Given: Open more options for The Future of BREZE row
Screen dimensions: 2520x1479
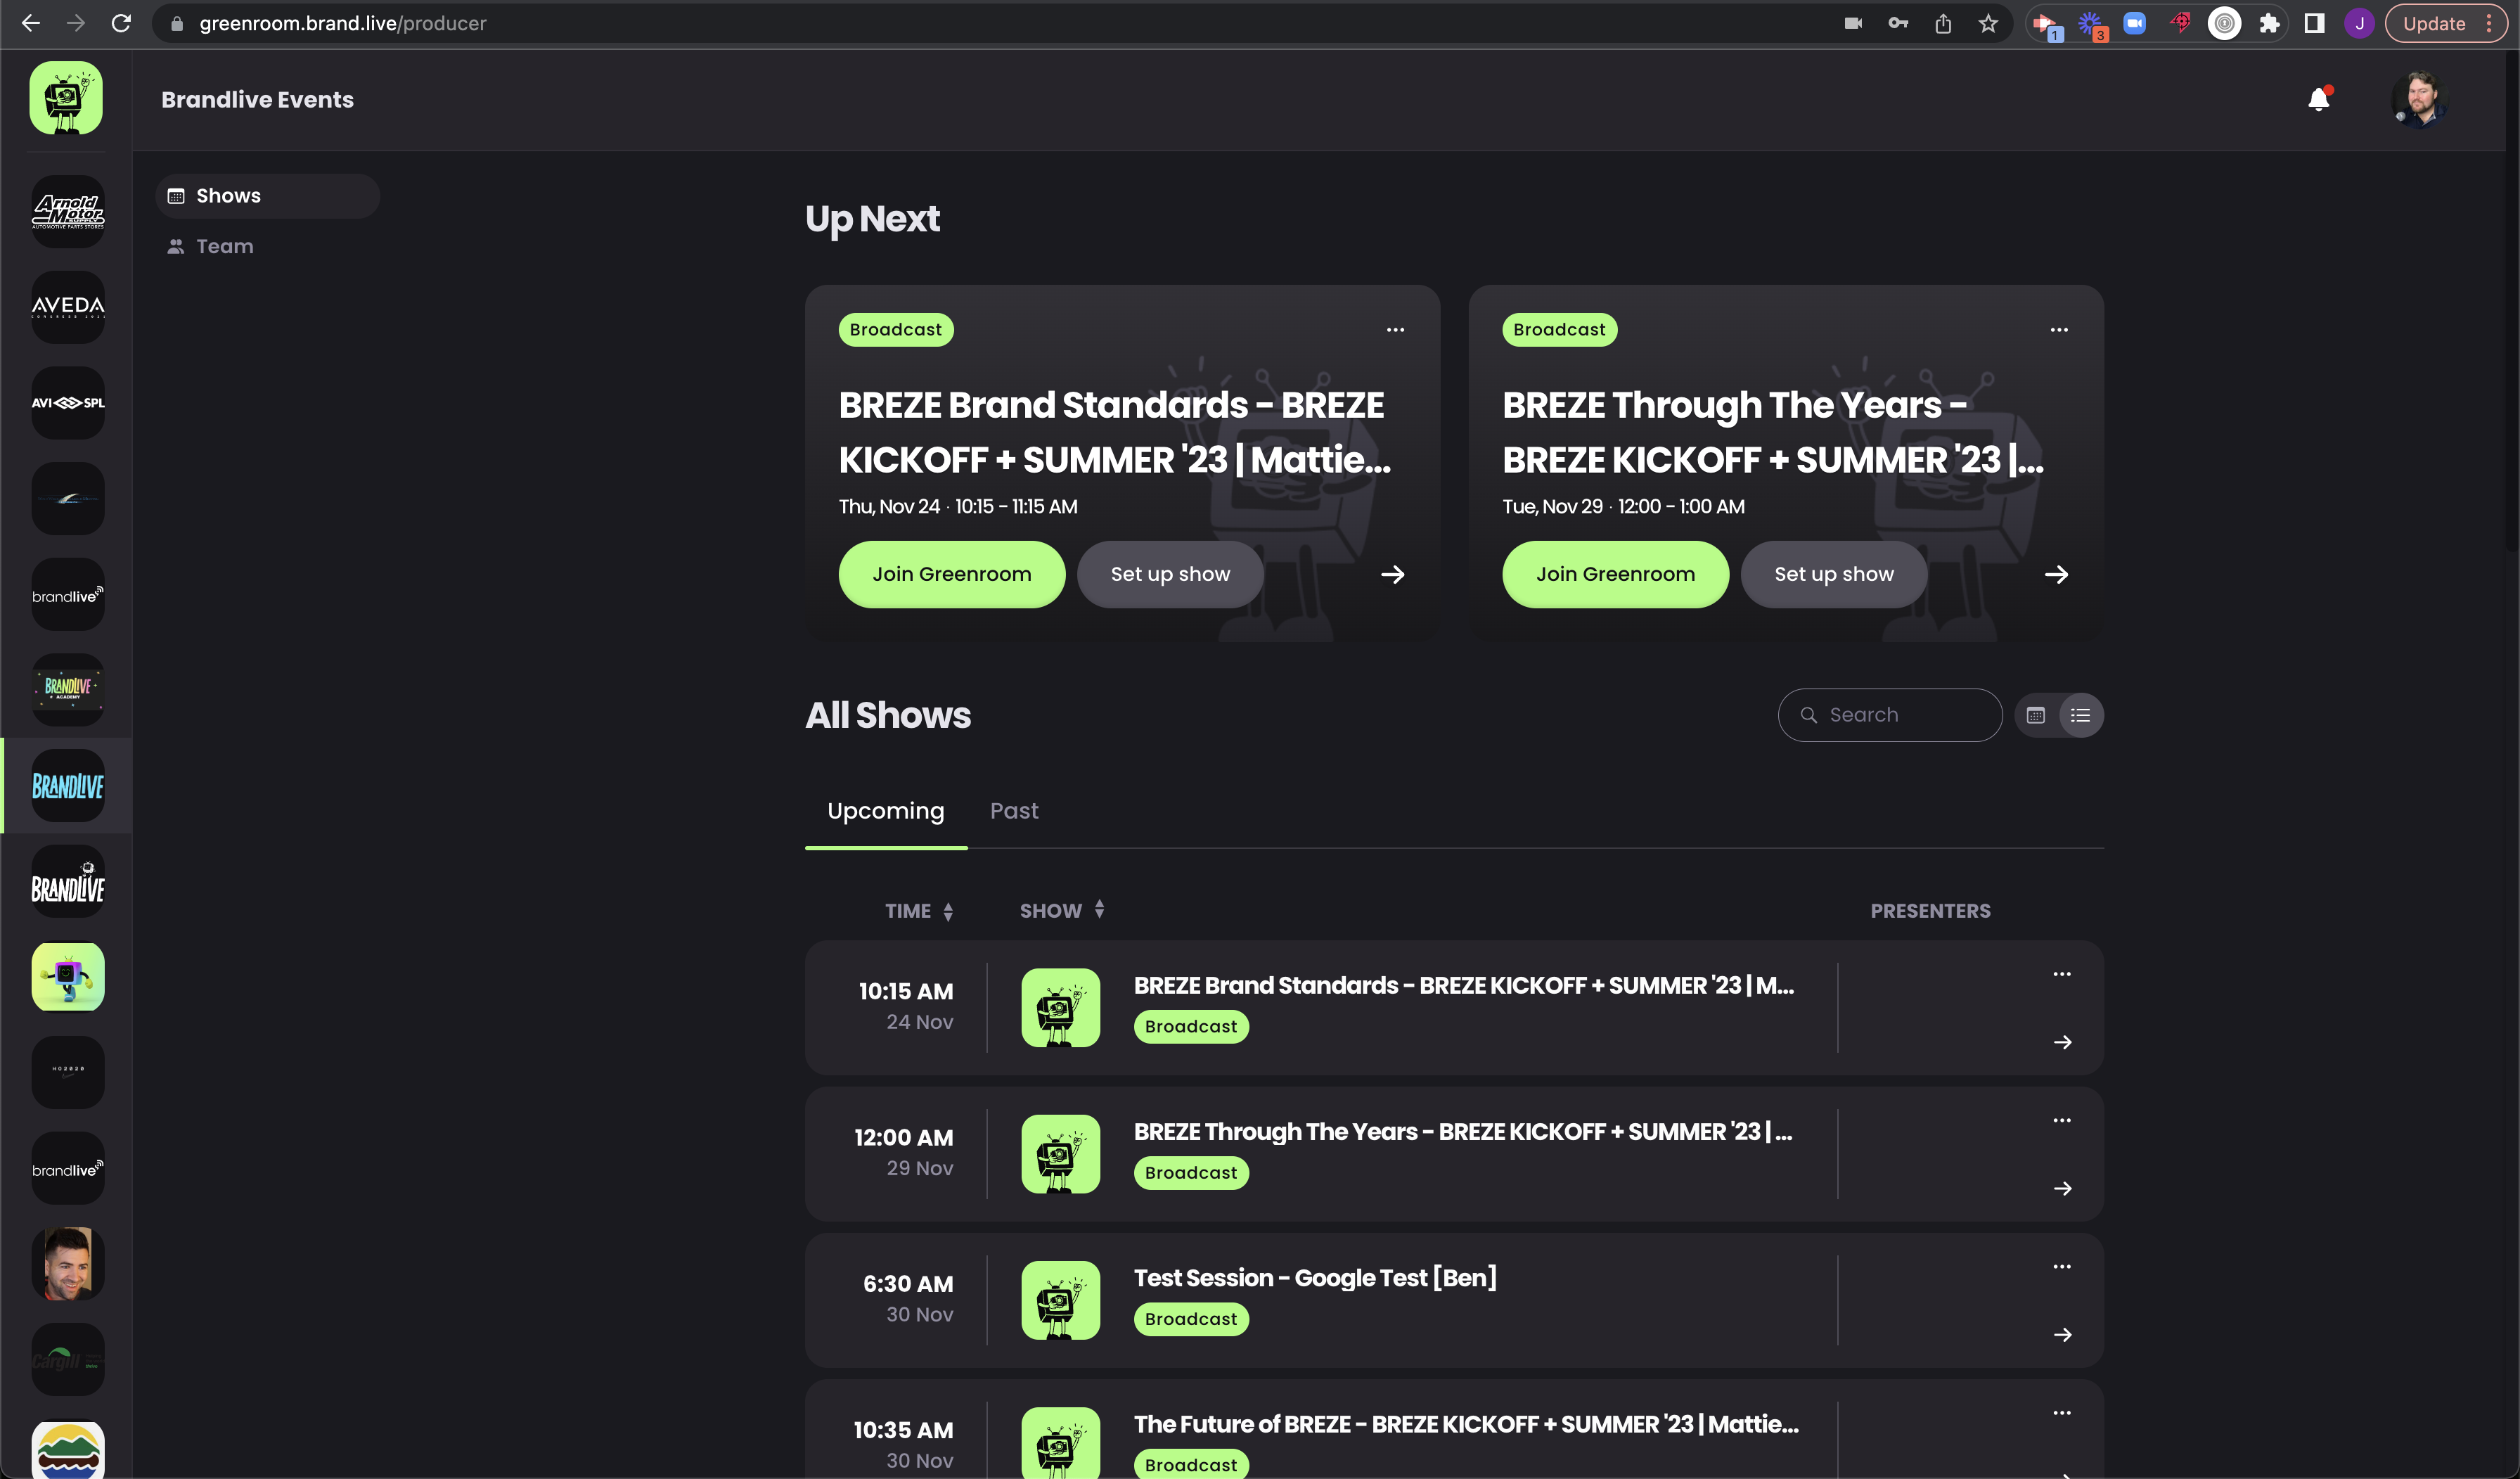Looking at the screenshot, I should (x=2062, y=1413).
